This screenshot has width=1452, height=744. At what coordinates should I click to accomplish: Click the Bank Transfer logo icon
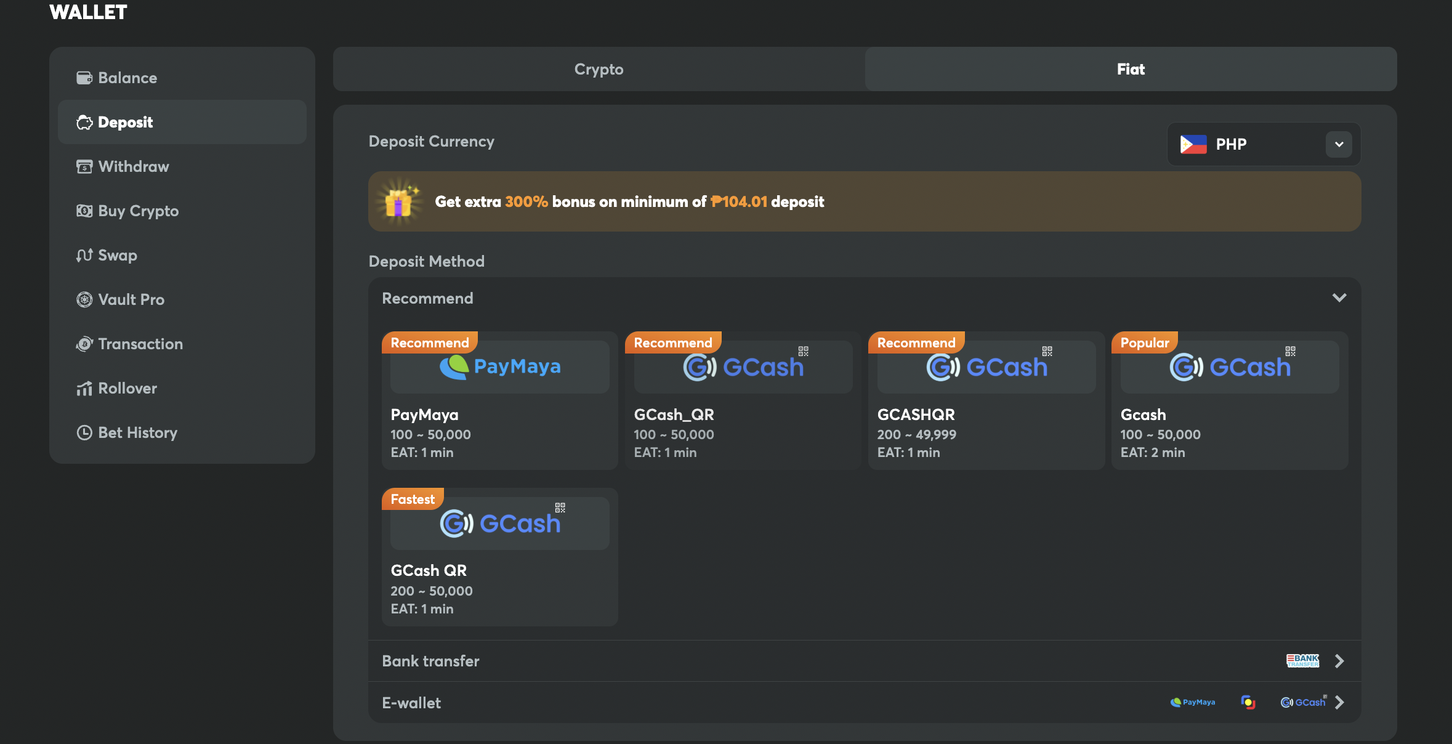click(1303, 661)
